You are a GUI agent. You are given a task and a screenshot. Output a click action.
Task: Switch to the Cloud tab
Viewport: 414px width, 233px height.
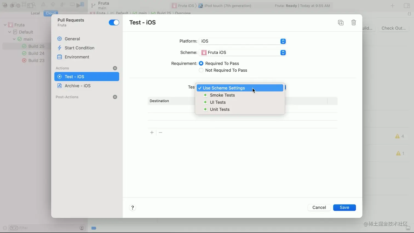51,13
